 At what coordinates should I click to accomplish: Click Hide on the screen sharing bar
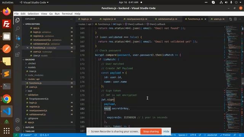(166, 131)
